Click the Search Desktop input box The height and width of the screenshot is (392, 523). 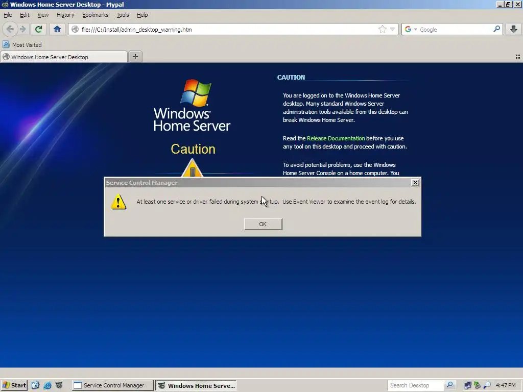[x=416, y=385]
